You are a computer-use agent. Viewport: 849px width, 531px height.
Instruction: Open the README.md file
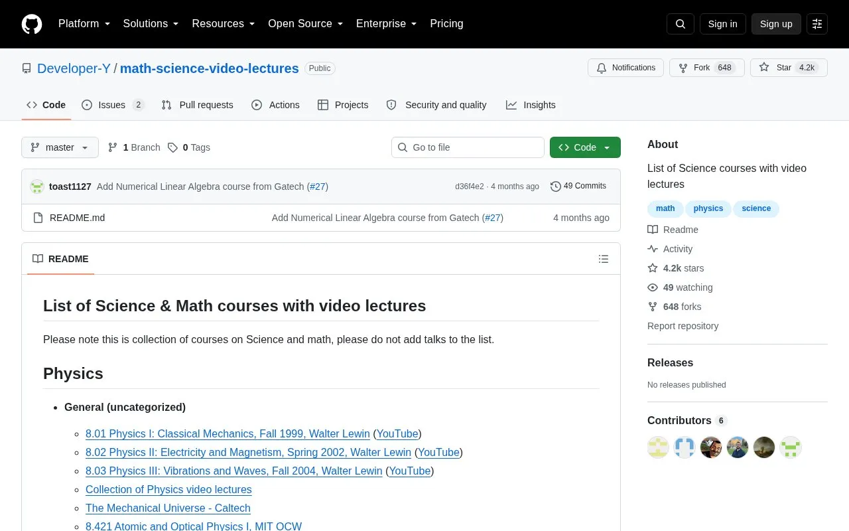[x=77, y=218]
